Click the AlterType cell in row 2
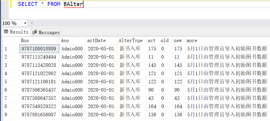Screen dimensions: 270x121 (130, 57)
